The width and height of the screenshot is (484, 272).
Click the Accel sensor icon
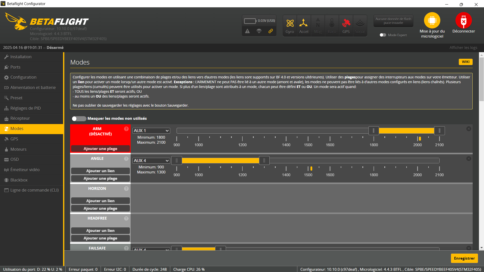pos(304,23)
